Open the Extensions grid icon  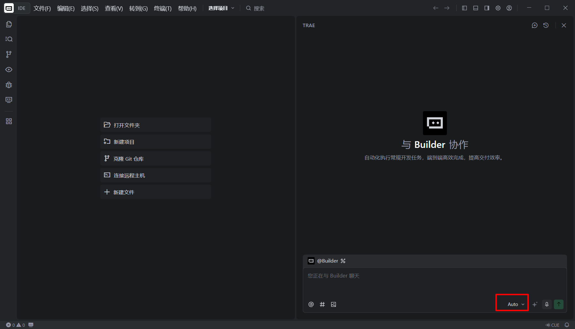click(9, 121)
